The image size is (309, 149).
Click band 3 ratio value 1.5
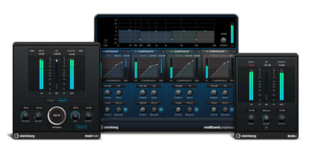189,86
